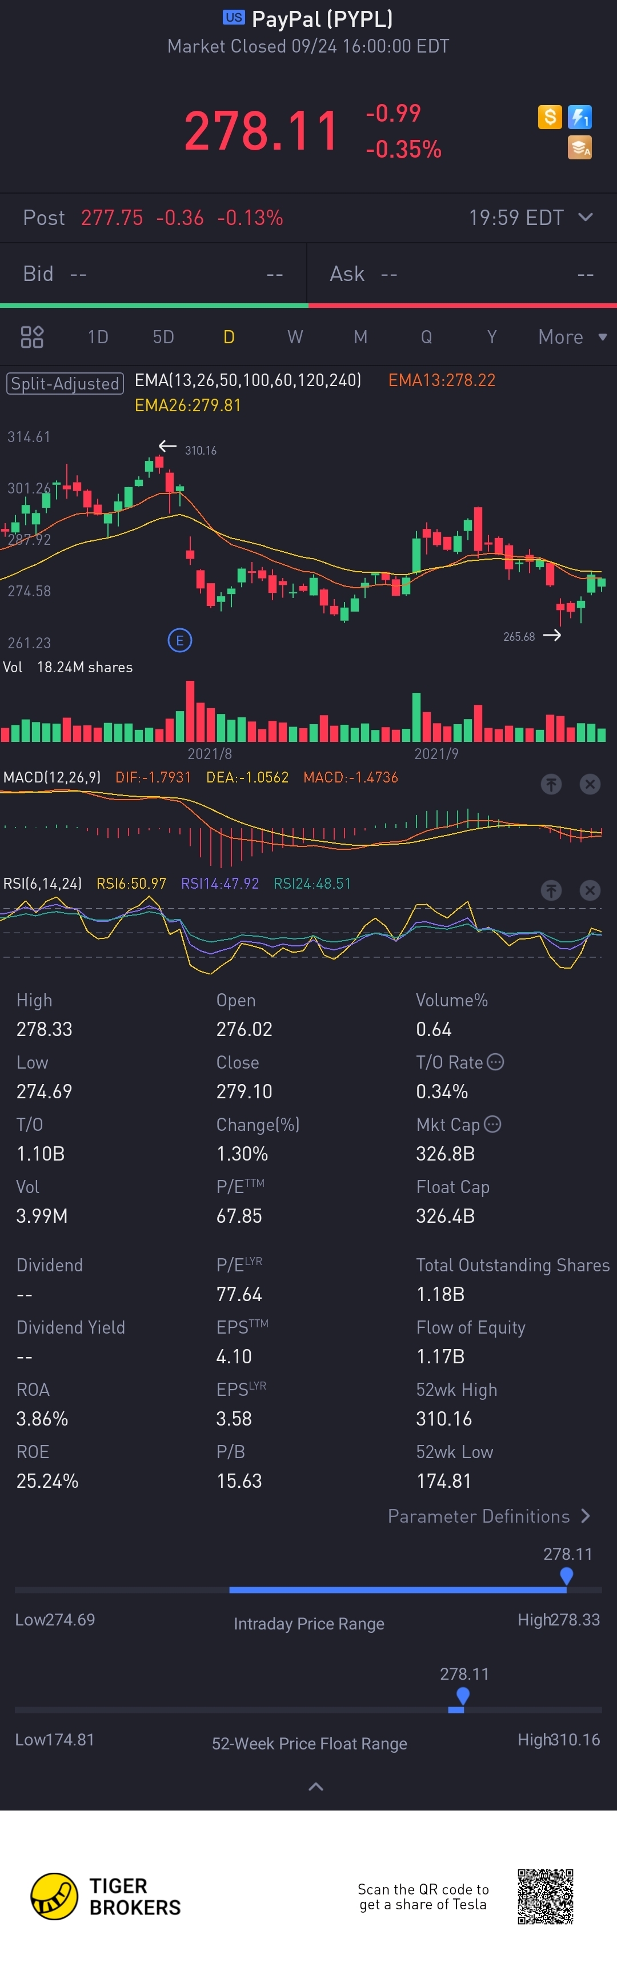Screen dimensions: 617x1983
Task: Tap the Bid quote panel
Action: [153, 273]
